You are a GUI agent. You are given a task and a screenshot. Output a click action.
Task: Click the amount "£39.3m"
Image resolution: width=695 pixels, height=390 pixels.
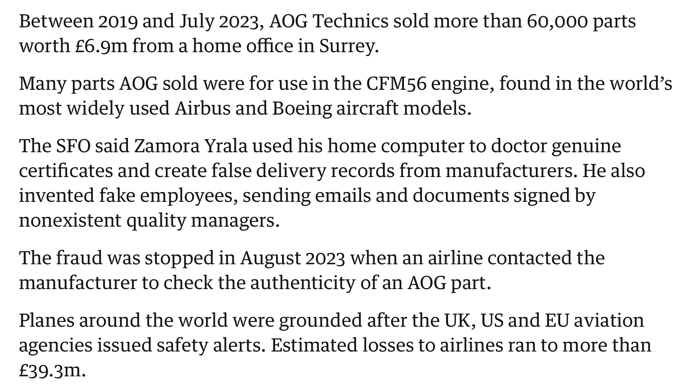51,370
